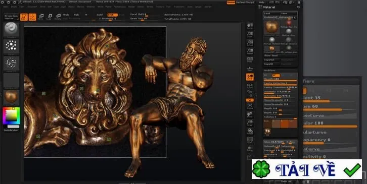367x184 pixels.
Task: Select the MatCap Metal01 material
Action: (x=272, y=41)
